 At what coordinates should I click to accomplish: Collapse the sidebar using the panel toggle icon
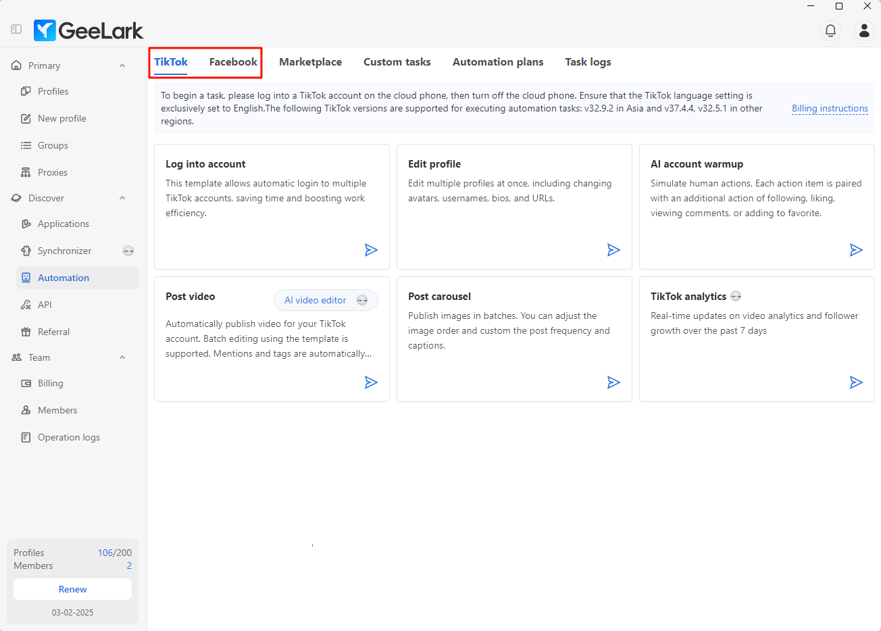(x=16, y=29)
